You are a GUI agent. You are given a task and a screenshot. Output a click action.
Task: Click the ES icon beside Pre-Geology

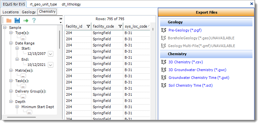(x=164, y=30)
